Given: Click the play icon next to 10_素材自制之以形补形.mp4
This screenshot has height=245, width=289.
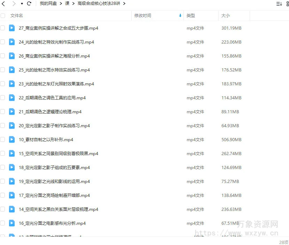Looking at the screenshot, I should point(11,139).
